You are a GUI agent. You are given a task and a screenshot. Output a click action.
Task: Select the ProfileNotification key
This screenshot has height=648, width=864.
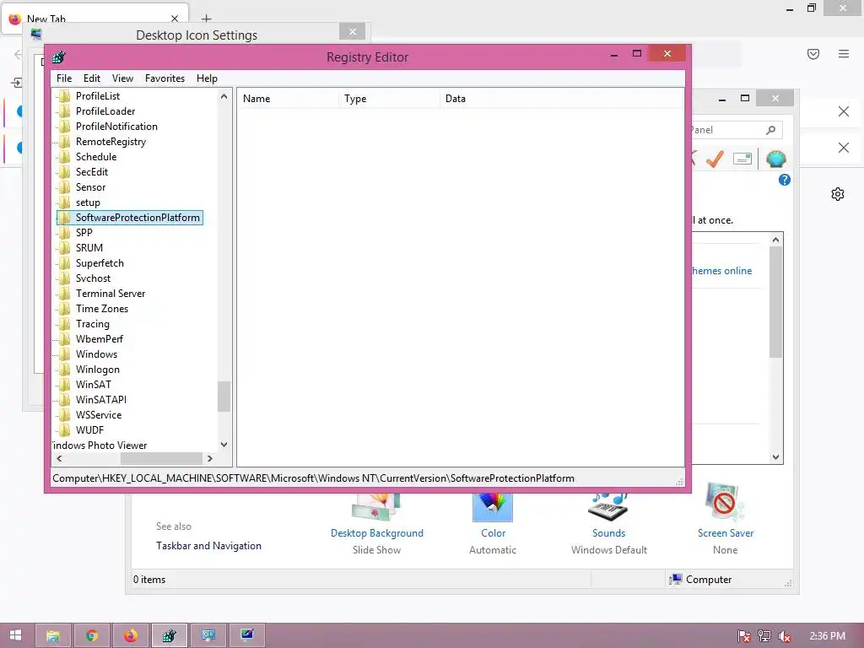[x=116, y=127]
